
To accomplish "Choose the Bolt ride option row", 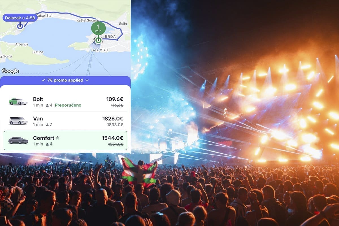I will (65, 102).
